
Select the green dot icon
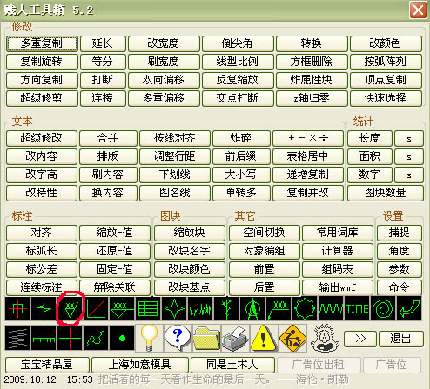tap(122, 338)
